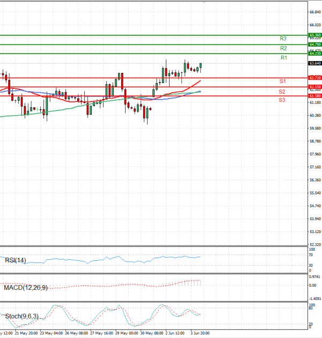
Task: Click the R2 resistance label
Action: (283, 48)
